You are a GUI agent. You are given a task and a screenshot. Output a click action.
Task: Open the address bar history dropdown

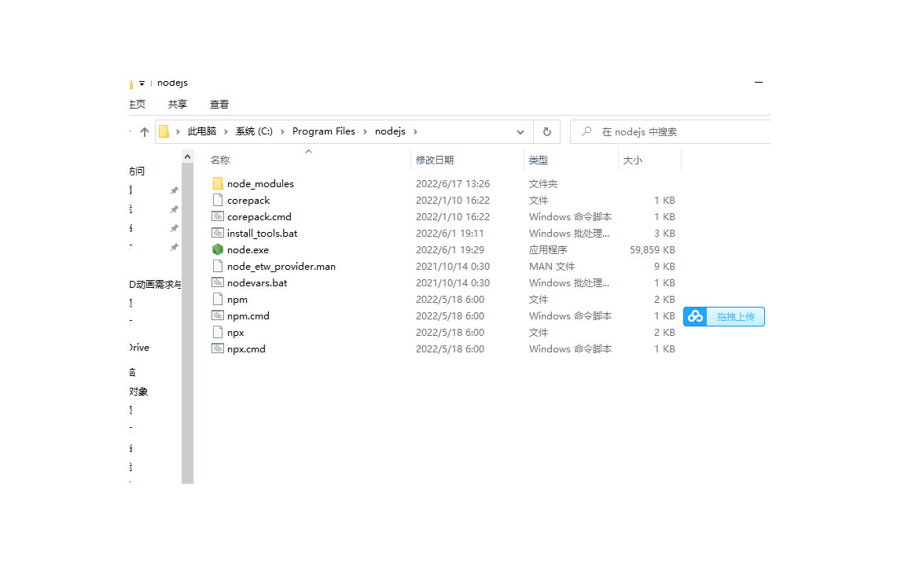coord(520,131)
